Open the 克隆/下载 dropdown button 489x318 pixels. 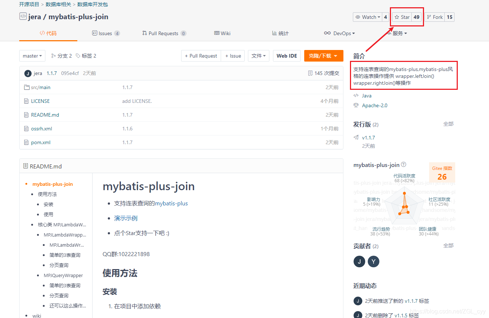point(324,56)
